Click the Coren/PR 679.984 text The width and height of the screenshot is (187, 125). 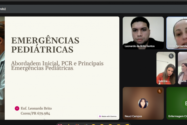pos(35,113)
